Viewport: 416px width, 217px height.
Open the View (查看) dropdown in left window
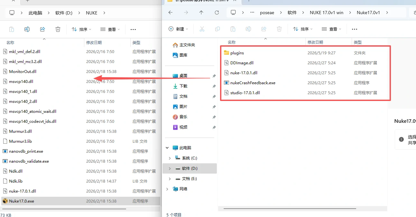tap(110, 29)
